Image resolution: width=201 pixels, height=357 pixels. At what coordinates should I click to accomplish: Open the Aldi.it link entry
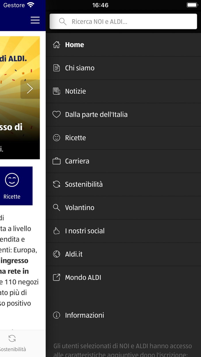point(123,254)
